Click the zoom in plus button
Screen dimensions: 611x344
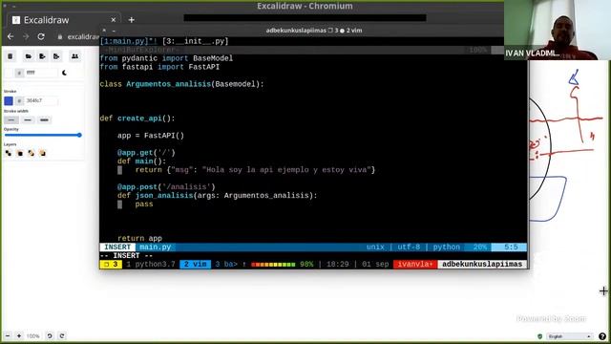(x=19, y=335)
